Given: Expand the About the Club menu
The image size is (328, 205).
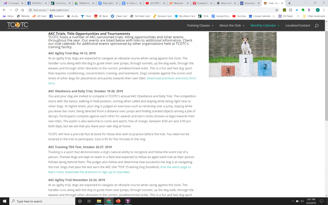Looking at the screenshot, I should point(232,25).
